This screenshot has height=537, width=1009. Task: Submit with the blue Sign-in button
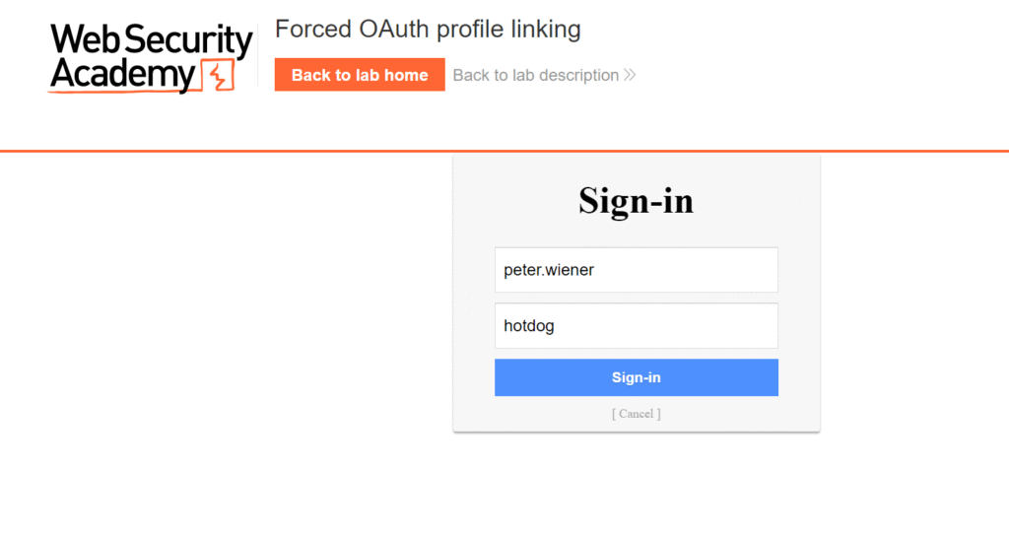pos(636,377)
